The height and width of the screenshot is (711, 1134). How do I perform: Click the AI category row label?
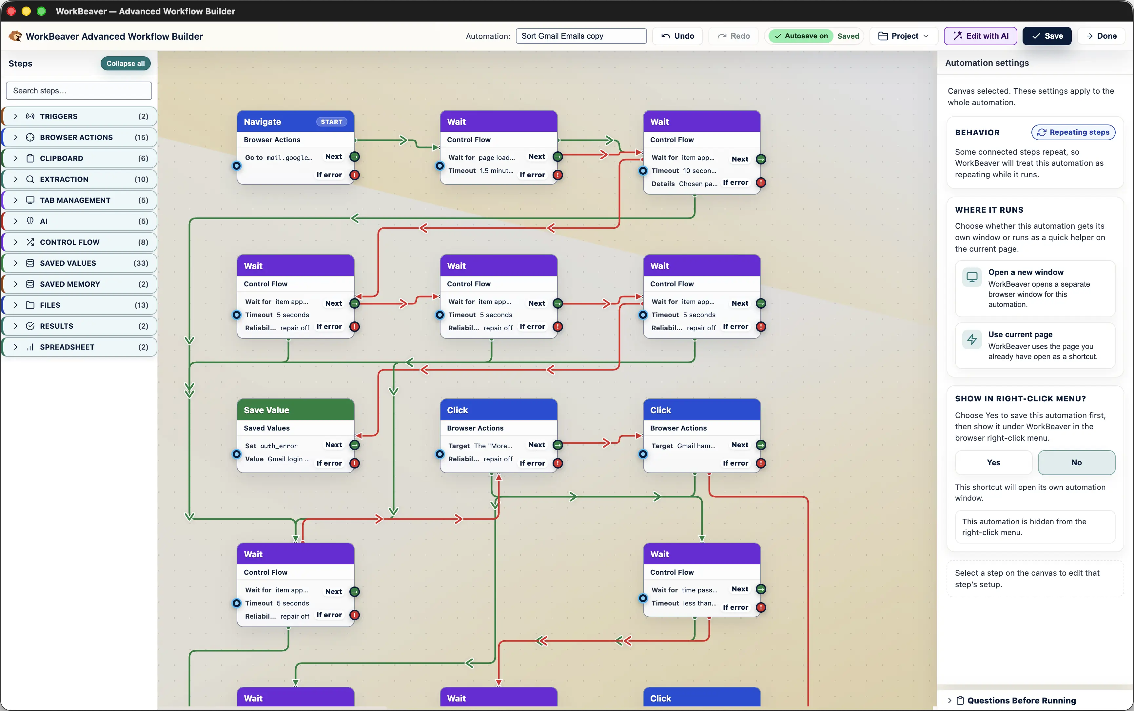(x=44, y=221)
